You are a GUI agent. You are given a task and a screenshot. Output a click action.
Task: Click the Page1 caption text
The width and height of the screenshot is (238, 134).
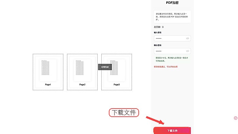(48, 84)
